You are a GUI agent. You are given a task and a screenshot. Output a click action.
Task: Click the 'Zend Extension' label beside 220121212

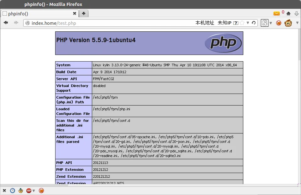71,176
